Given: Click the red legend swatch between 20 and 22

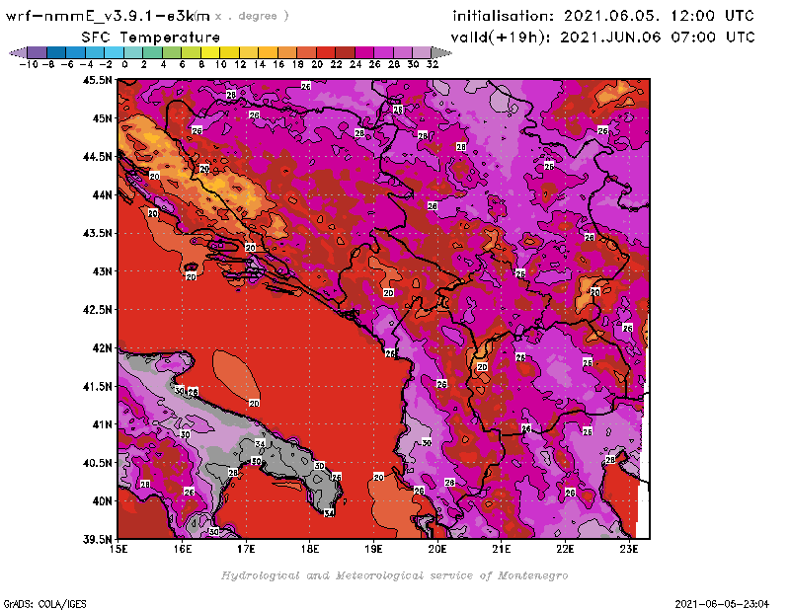Looking at the screenshot, I should (326, 52).
